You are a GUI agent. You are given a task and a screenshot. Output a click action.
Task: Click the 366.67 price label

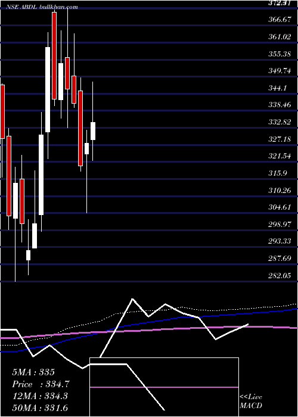tap(279, 20)
